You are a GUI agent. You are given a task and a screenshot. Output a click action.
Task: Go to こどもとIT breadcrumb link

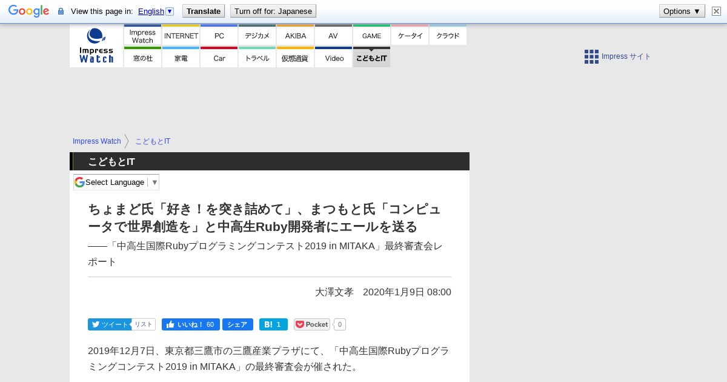coord(153,141)
